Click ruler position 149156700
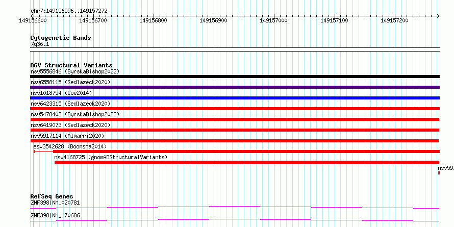Viewport: 454px width, 227px height. pyautogui.click(x=93, y=20)
